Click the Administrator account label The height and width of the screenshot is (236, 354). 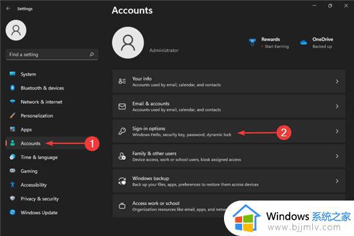pos(164,50)
